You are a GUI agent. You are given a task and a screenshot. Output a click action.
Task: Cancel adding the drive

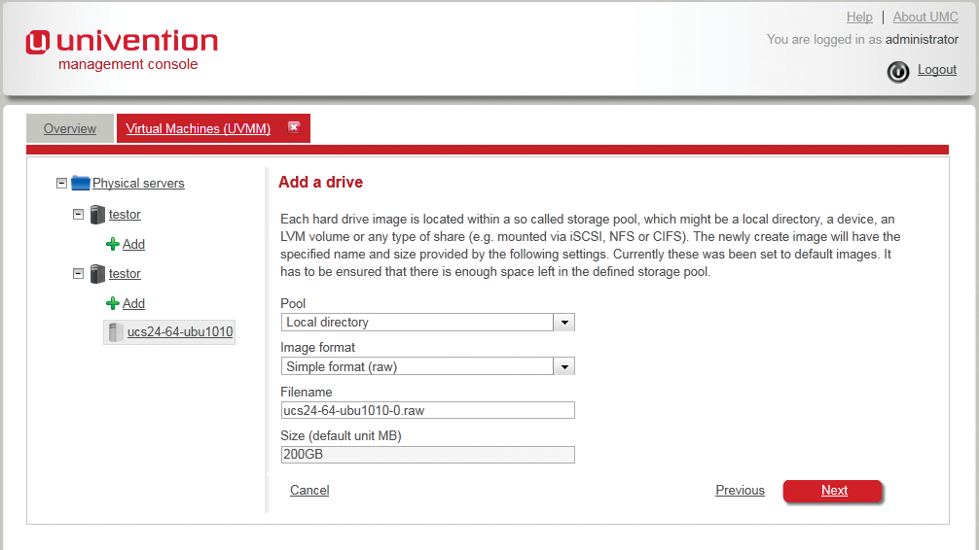(x=309, y=490)
